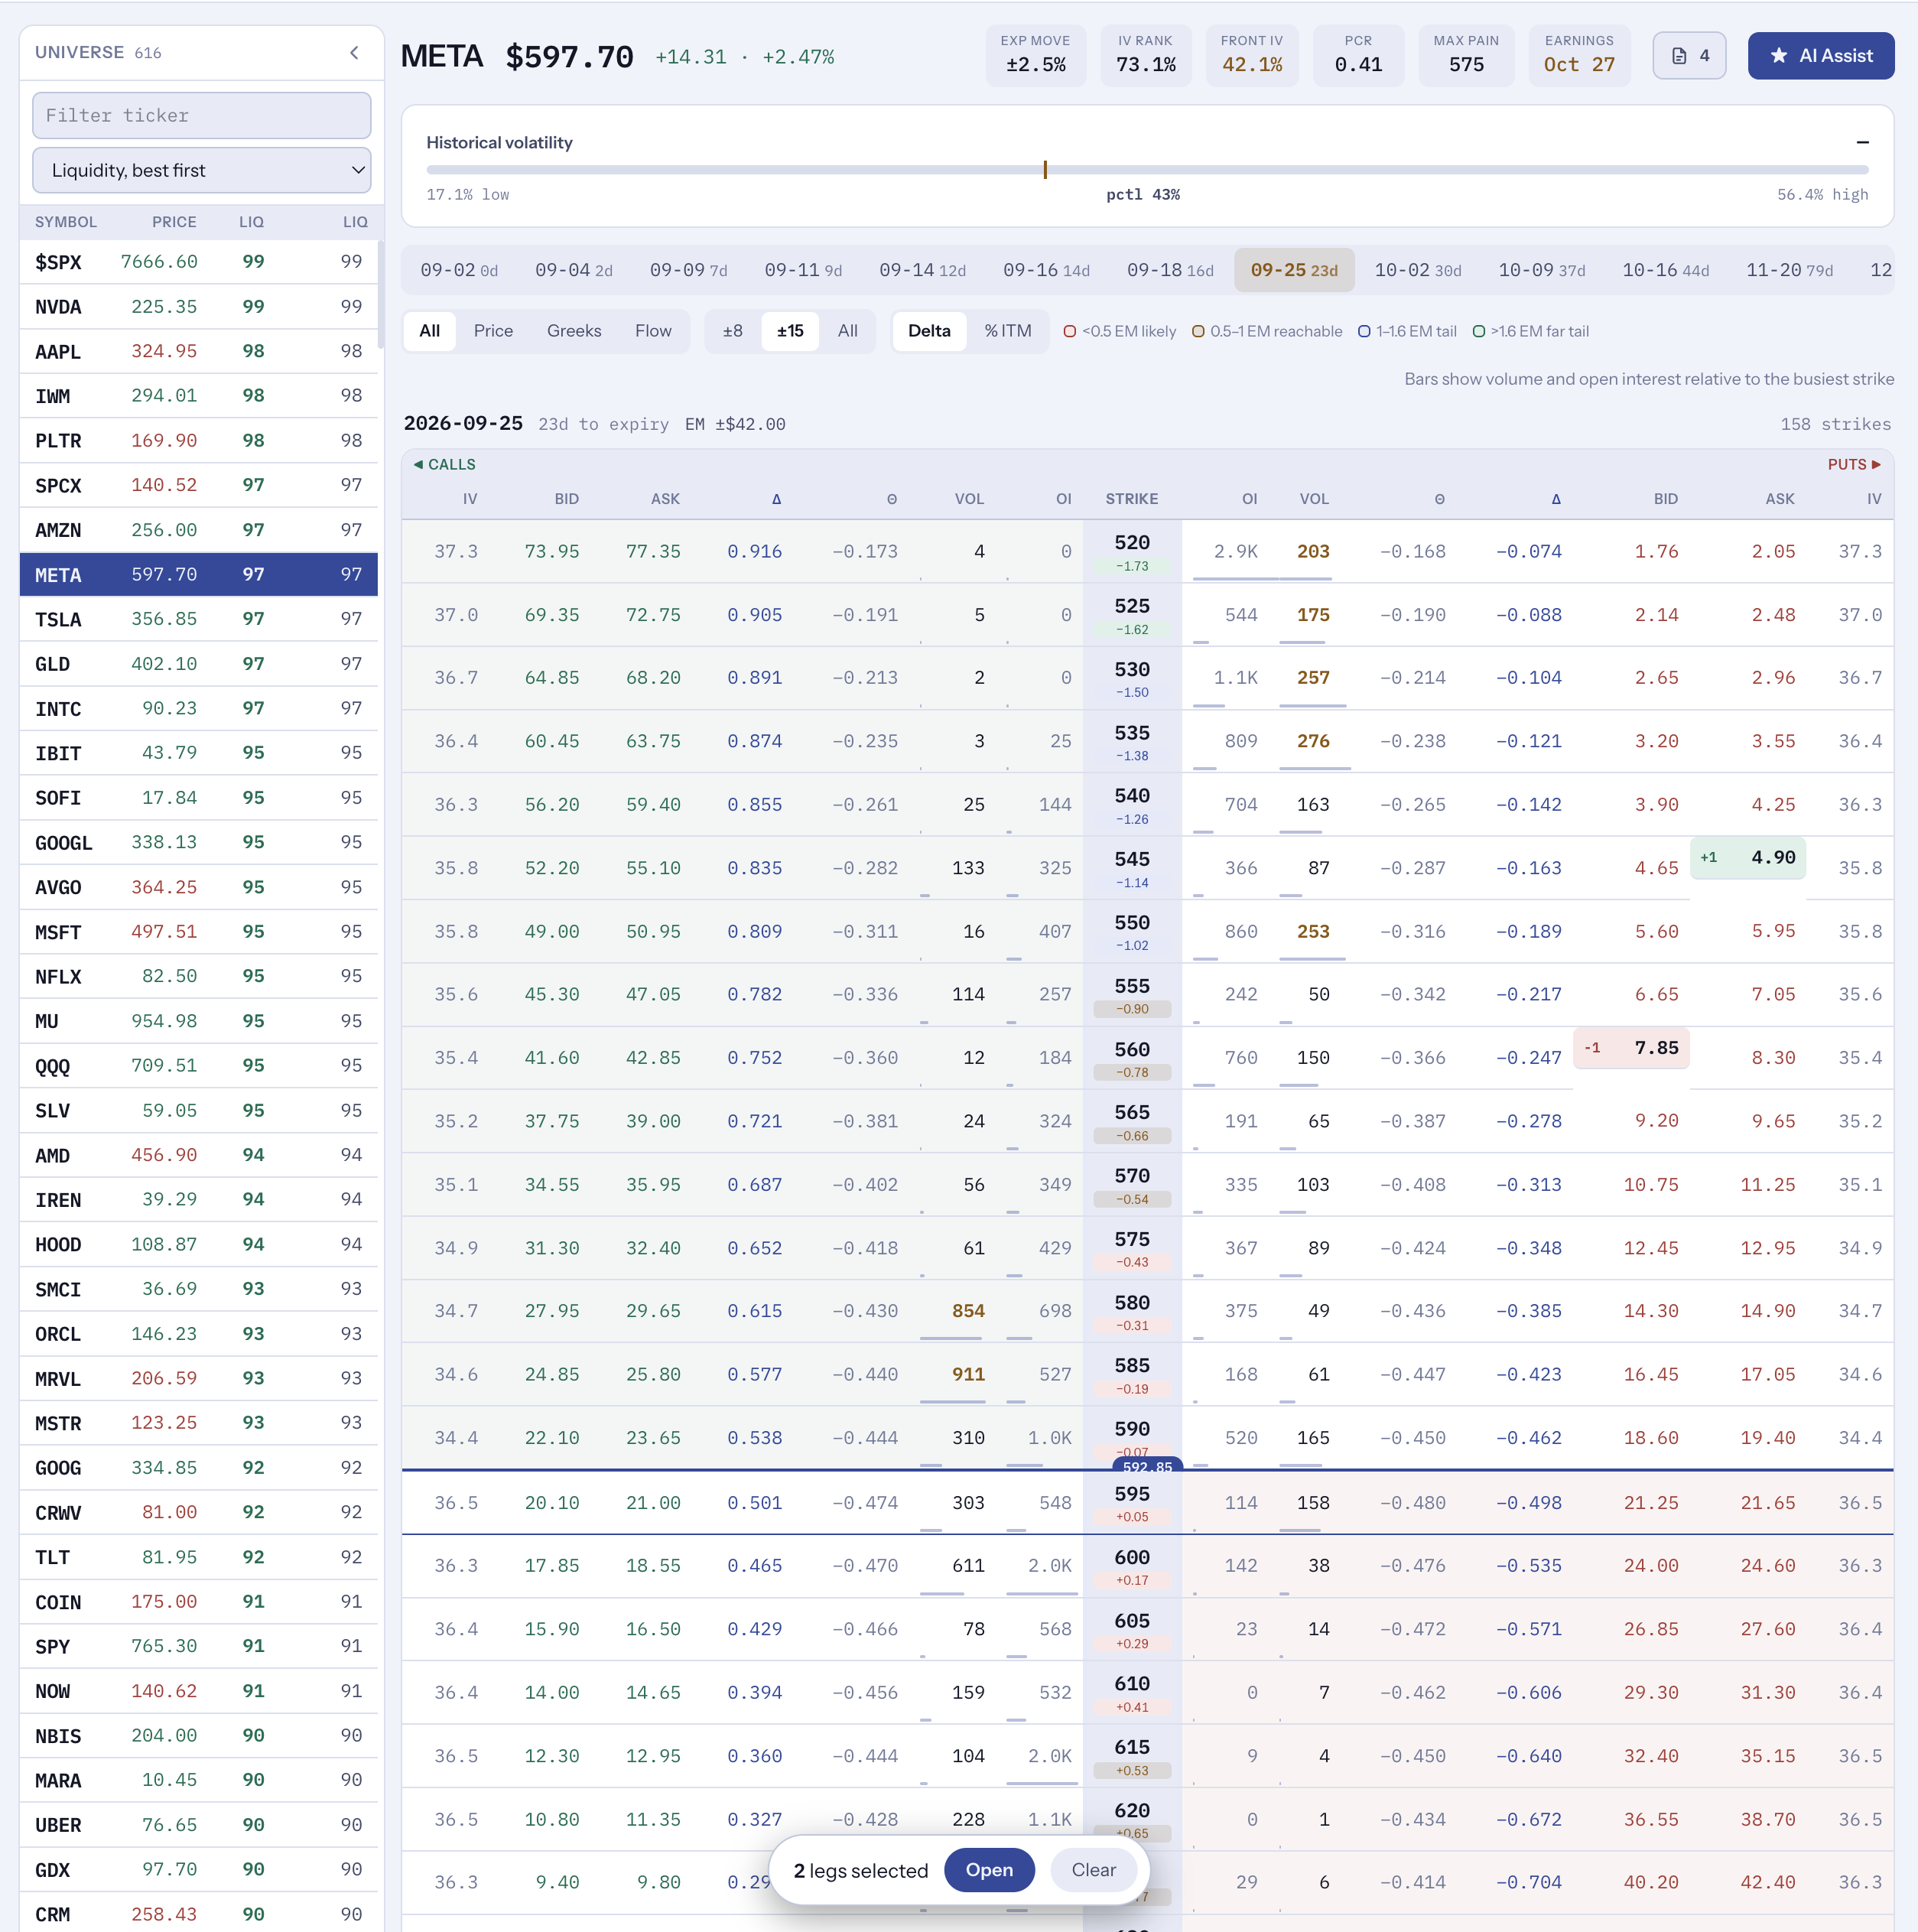
Task: Open the notes document icon showing 4
Action: 1689,56
